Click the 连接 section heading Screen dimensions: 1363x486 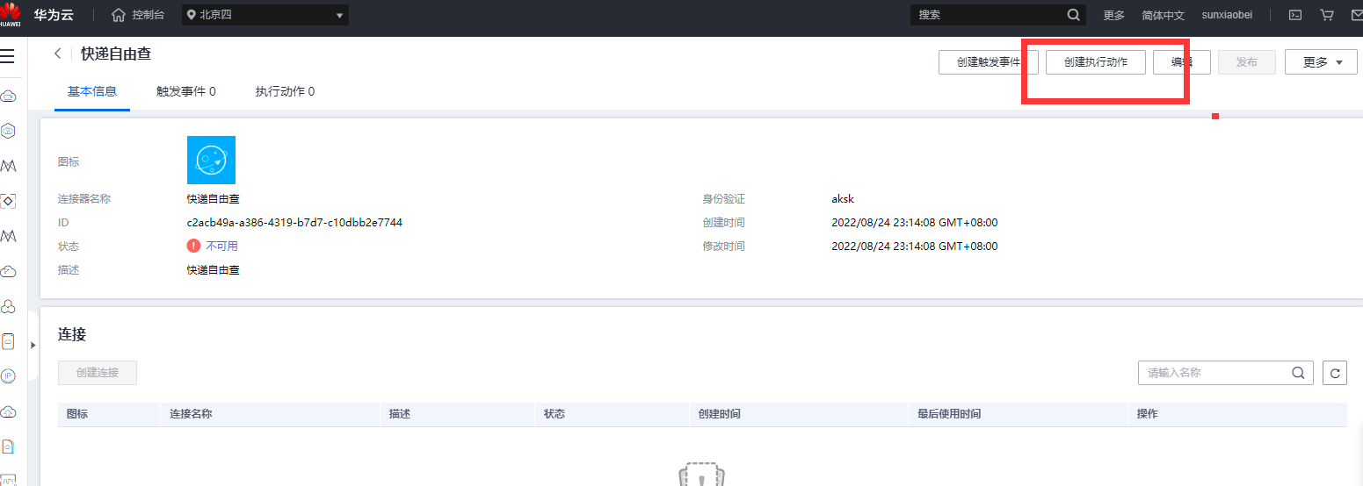pyautogui.click(x=72, y=334)
